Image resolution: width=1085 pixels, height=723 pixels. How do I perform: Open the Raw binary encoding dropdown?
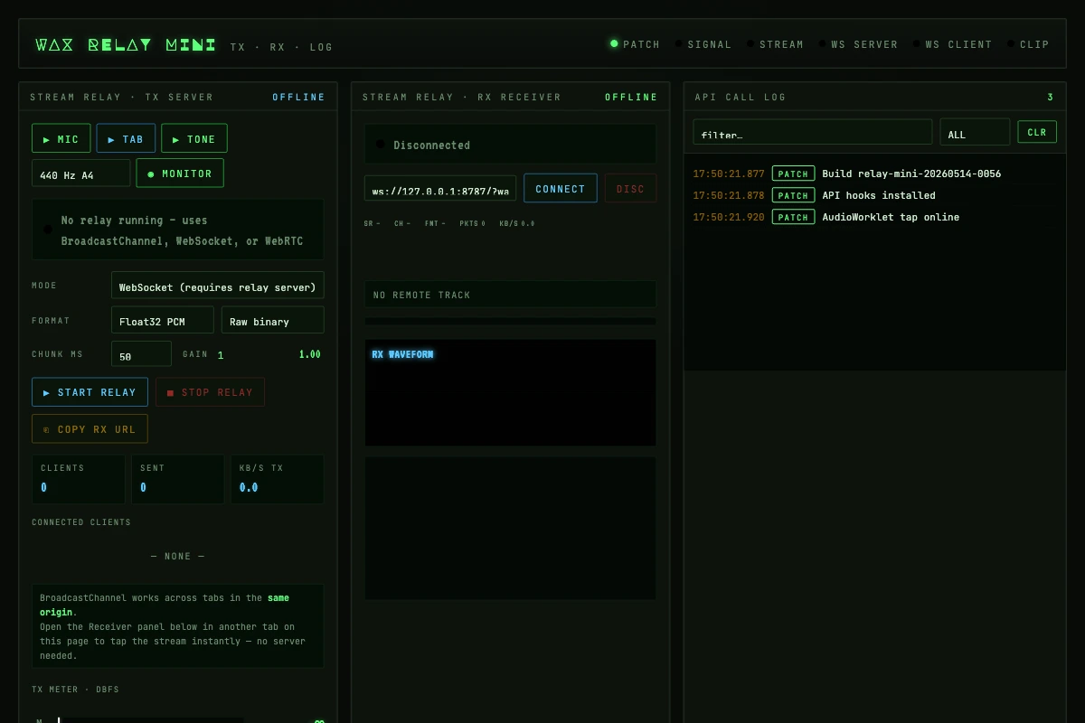[x=272, y=320]
